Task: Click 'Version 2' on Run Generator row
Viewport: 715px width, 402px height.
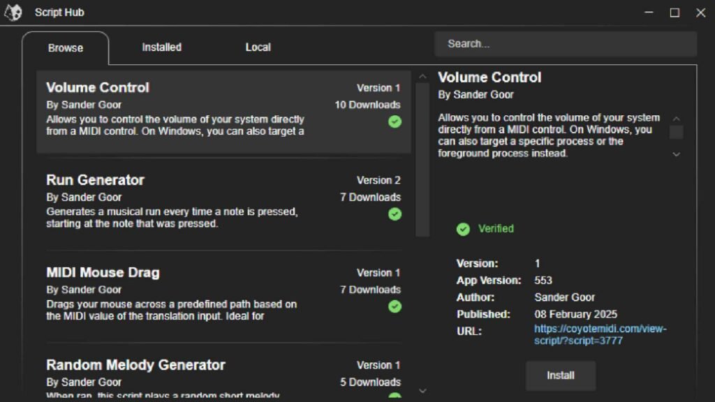Action: (378, 181)
